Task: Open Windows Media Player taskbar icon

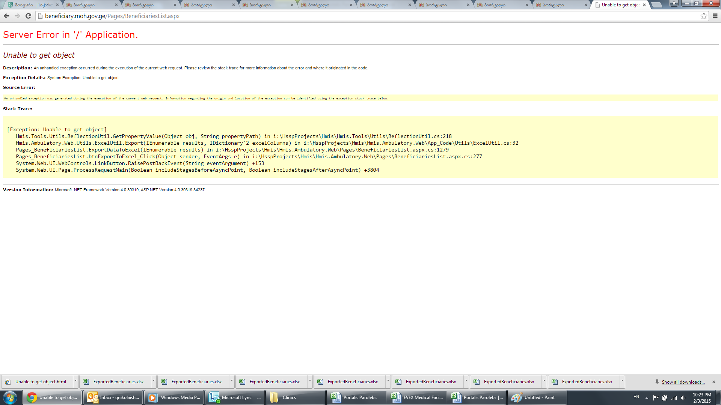Action: 174,397
